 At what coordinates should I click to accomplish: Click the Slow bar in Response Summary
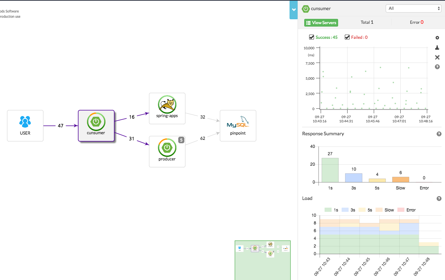tap(401, 179)
